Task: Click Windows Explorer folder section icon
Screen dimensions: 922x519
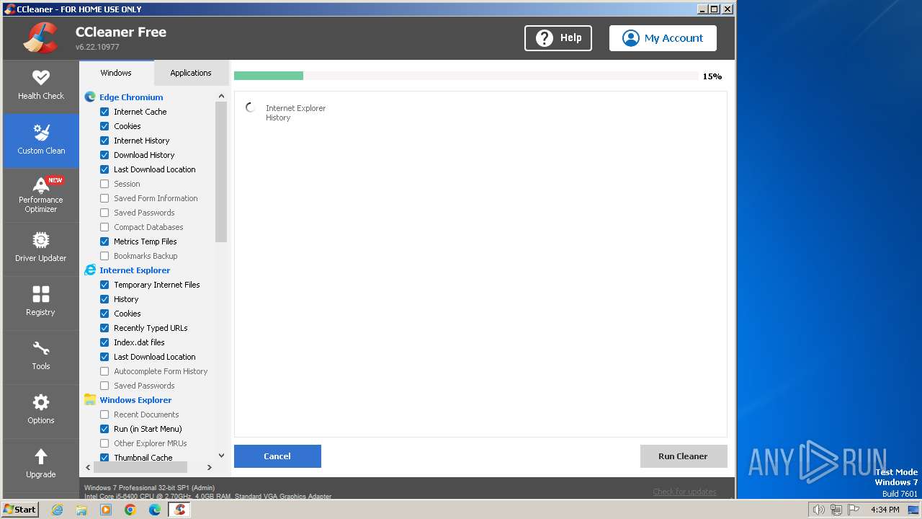Action: (90, 399)
